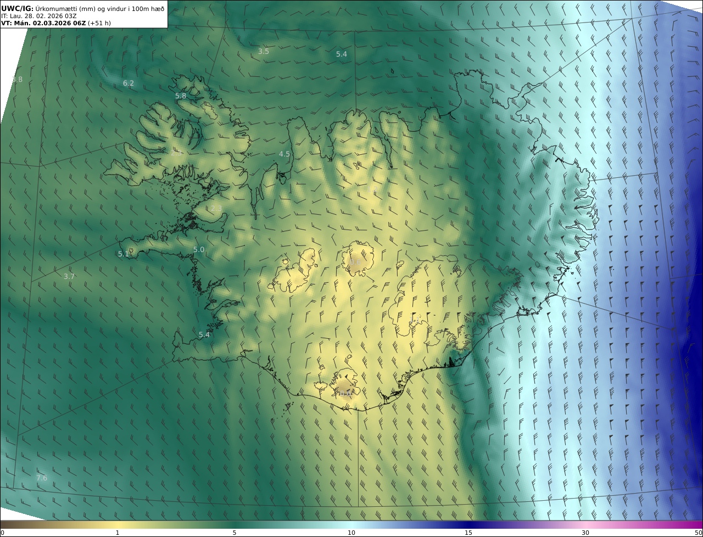Click the 3.5 precipitation value label

click(264, 52)
